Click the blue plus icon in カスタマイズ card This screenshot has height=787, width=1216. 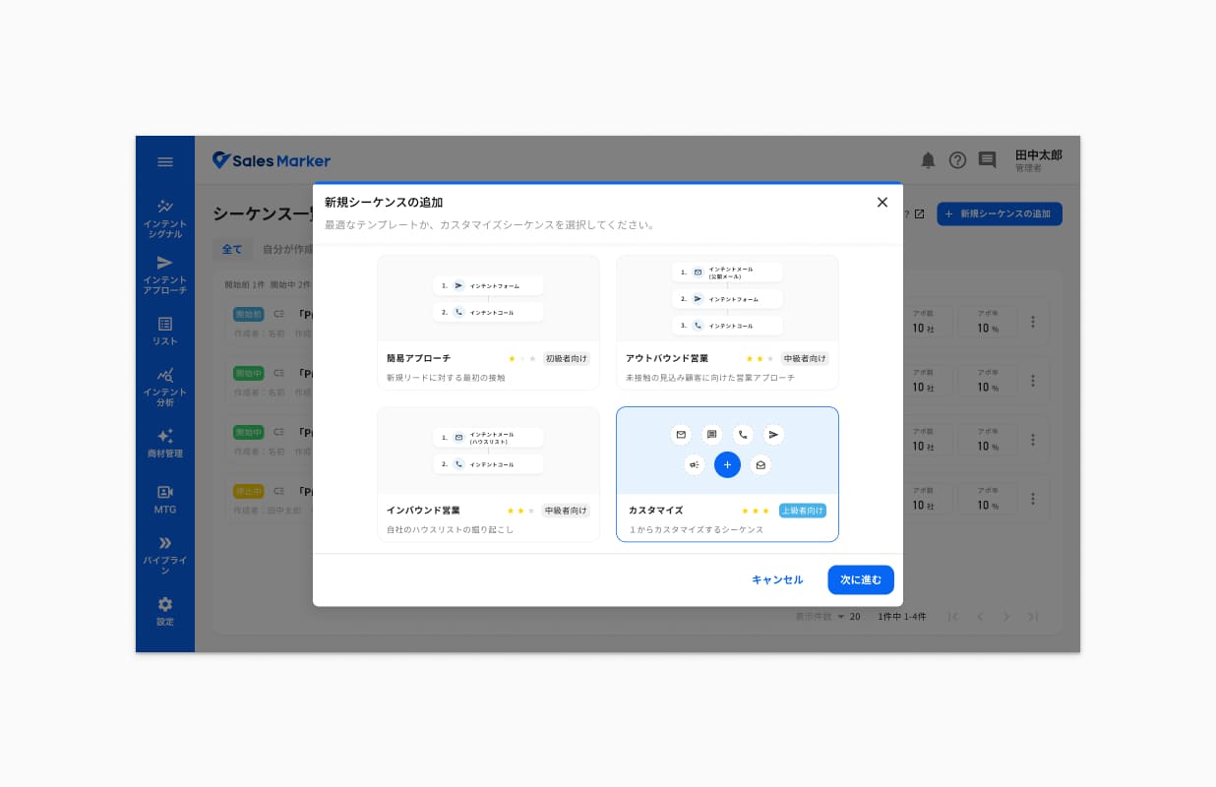coord(727,464)
